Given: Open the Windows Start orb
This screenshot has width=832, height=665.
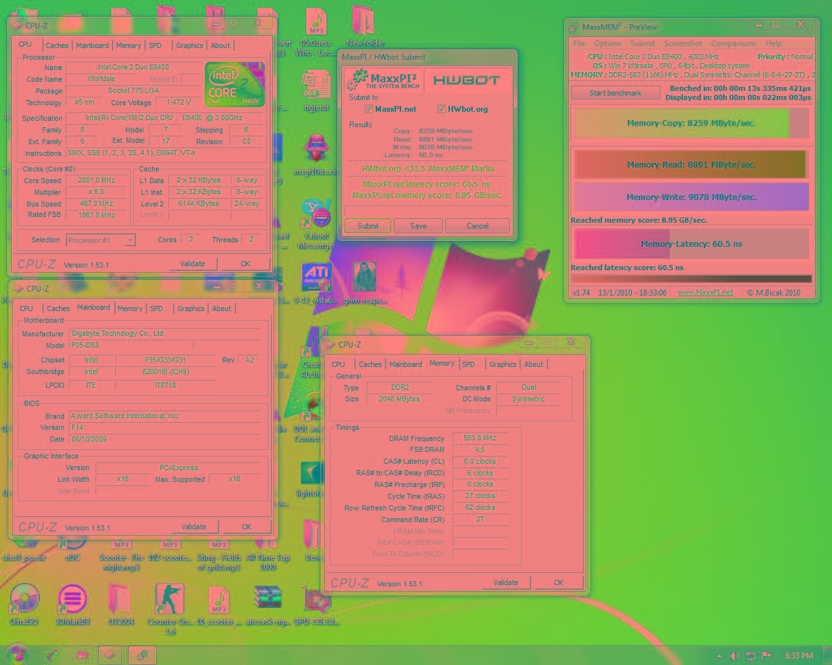Looking at the screenshot, I should (17, 655).
